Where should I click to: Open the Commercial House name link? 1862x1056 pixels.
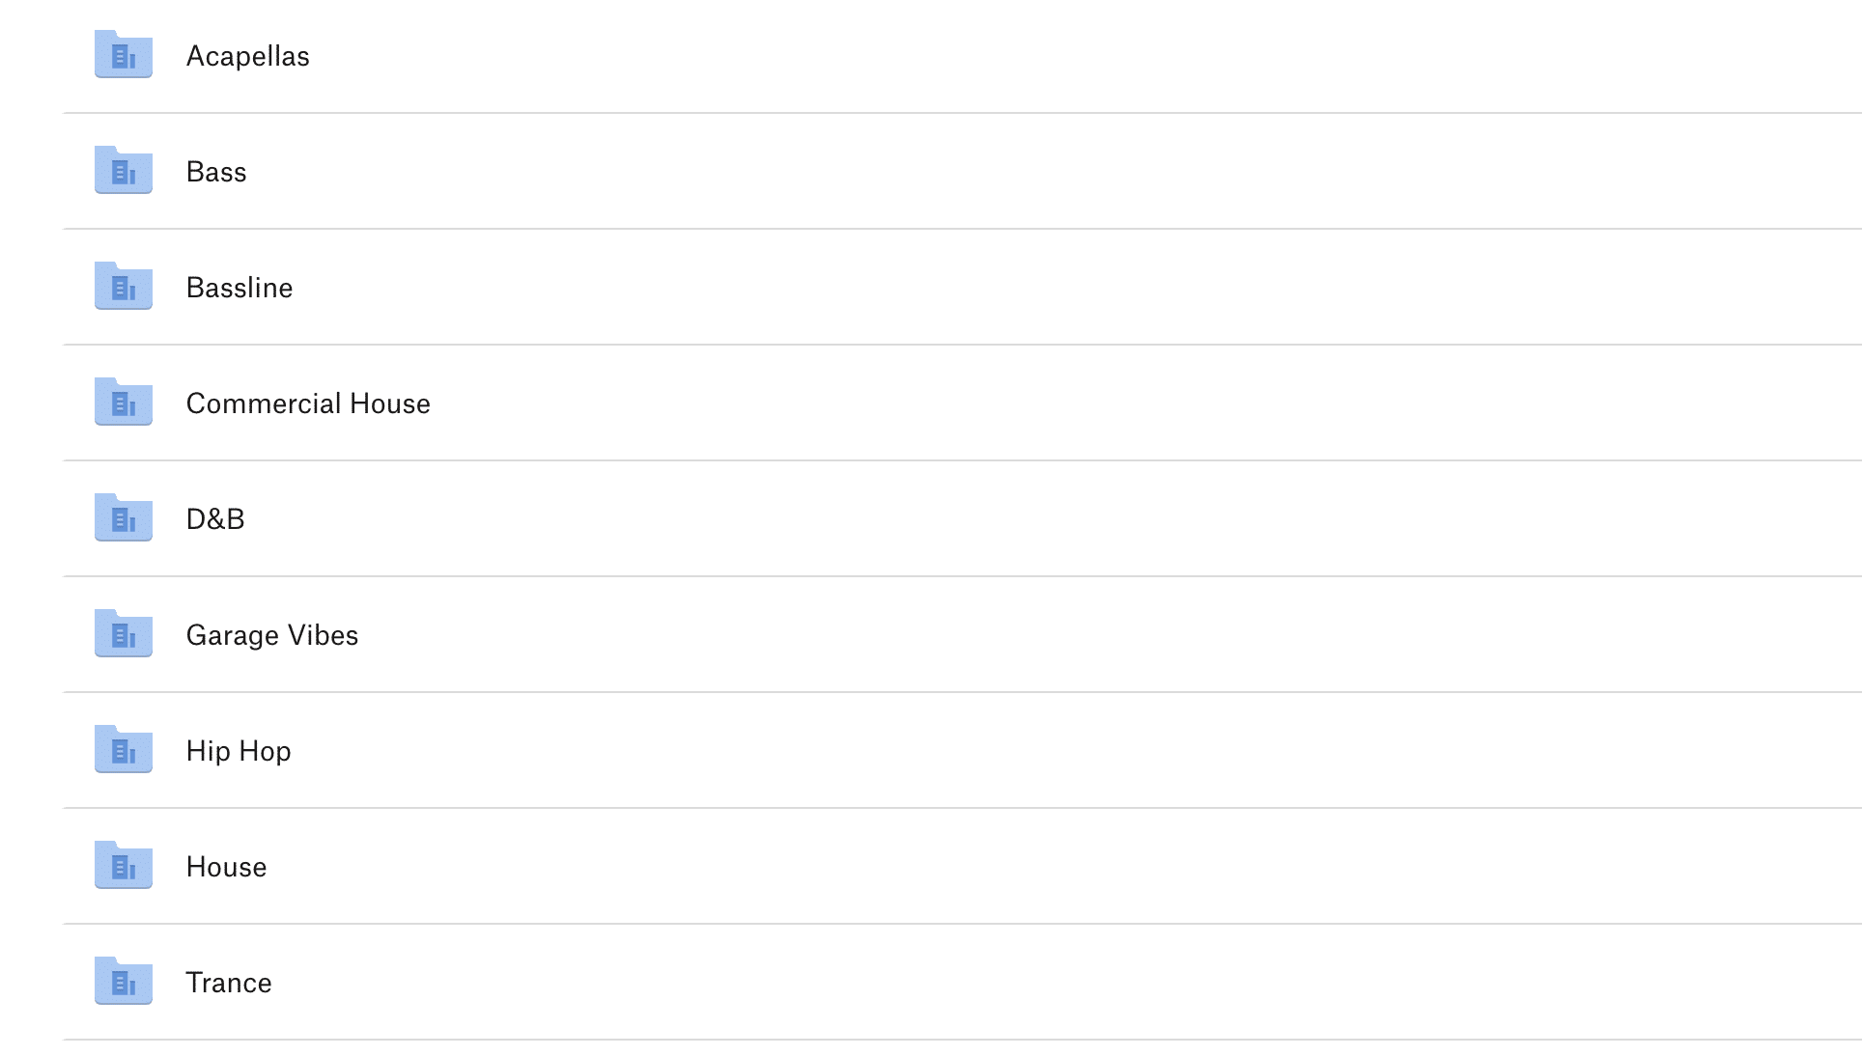click(308, 403)
